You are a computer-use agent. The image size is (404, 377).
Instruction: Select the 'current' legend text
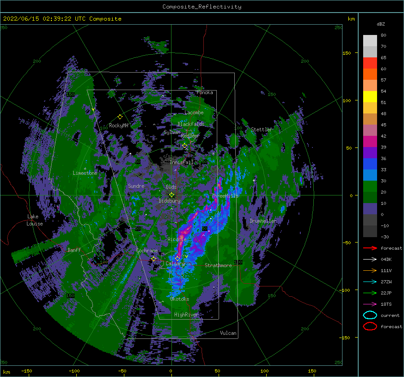[390, 315]
